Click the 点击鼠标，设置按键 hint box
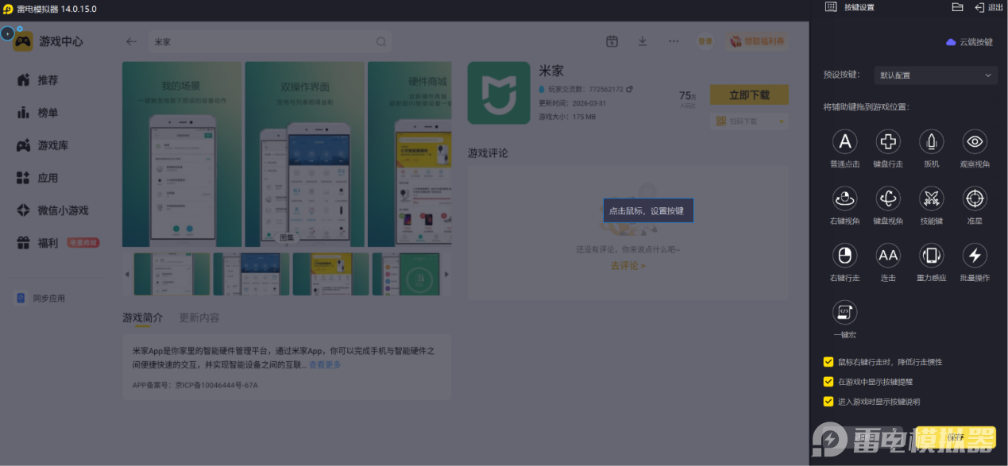This screenshot has height=466, width=1008. click(648, 211)
